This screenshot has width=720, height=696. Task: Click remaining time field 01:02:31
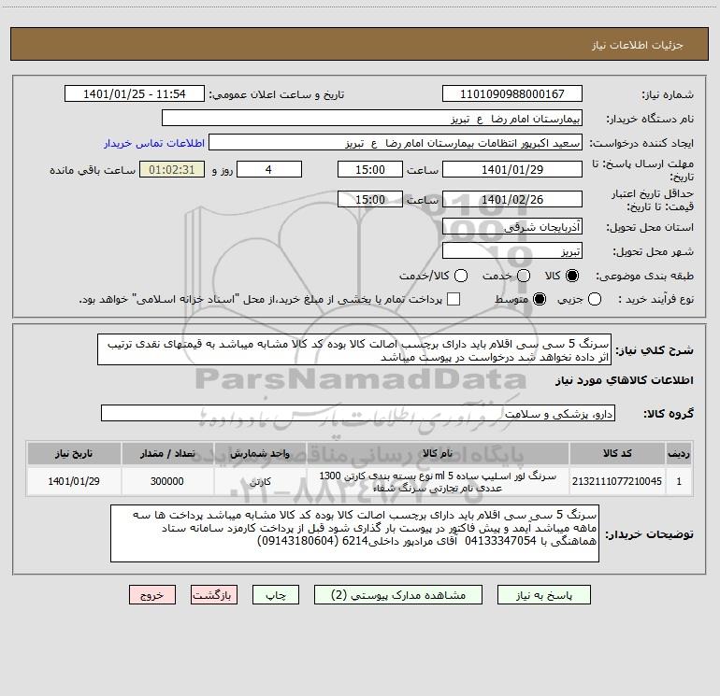(x=172, y=169)
